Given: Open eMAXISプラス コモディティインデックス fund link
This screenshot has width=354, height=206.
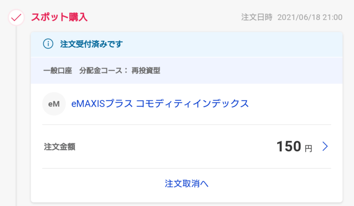Looking at the screenshot, I should coord(160,104).
